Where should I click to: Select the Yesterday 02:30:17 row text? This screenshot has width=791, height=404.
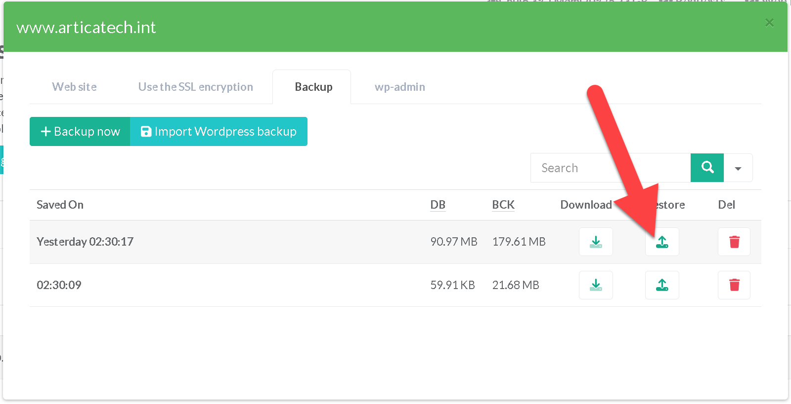[x=85, y=242]
